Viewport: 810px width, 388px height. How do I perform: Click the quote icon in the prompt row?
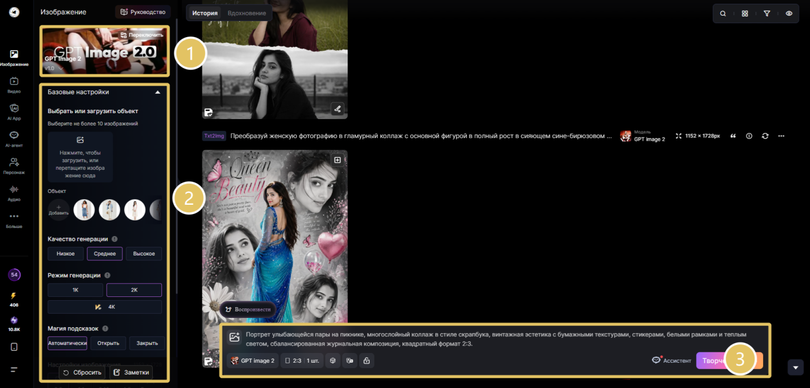tap(733, 136)
